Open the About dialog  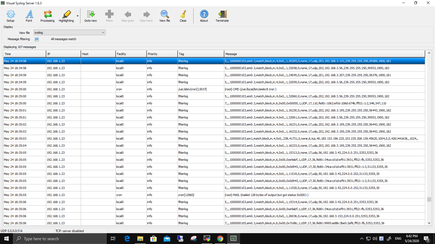tap(204, 16)
